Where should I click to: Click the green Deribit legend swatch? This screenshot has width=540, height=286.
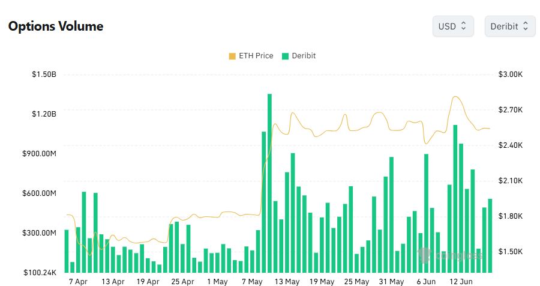286,56
